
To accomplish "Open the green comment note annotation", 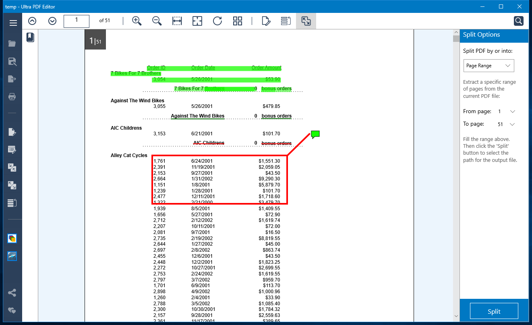I will pos(315,134).
